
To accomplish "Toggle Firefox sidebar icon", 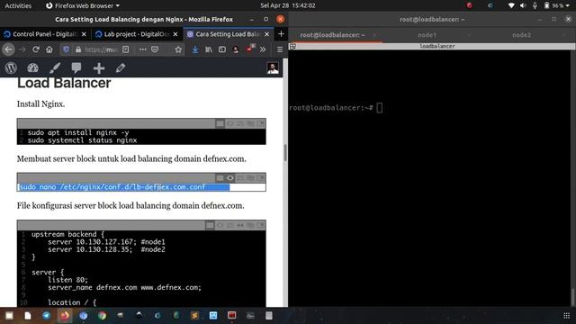I will point(222,49).
